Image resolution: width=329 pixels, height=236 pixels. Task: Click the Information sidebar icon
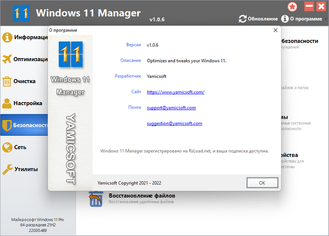point(7,37)
